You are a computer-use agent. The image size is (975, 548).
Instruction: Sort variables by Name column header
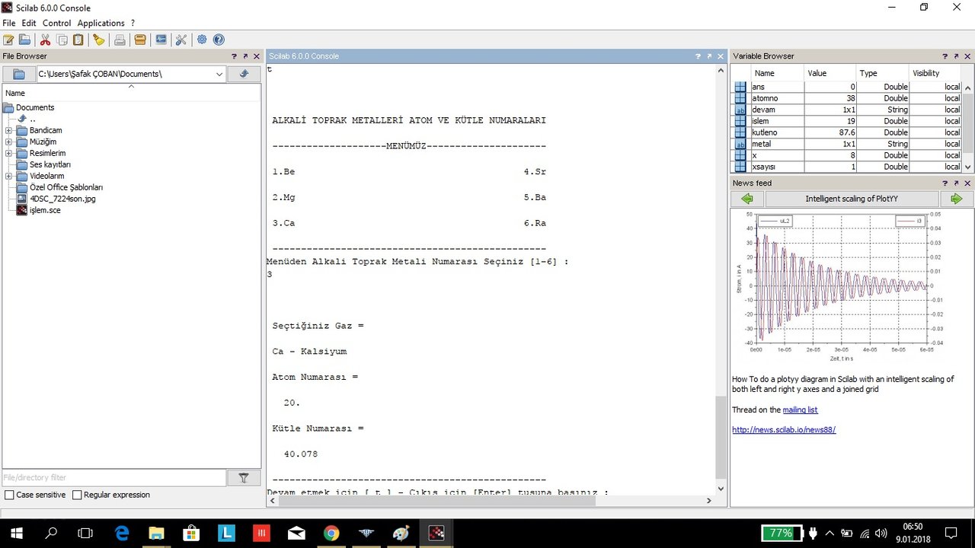coord(778,73)
